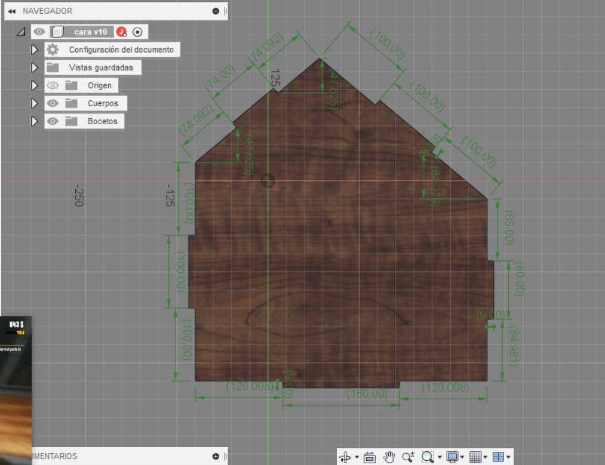Open Grid and Snaps dropdown arrow
605x465 pixels.
pyautogui.click(x=486, y=457)
